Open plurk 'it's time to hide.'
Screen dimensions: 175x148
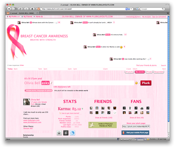tap(117, 35)
